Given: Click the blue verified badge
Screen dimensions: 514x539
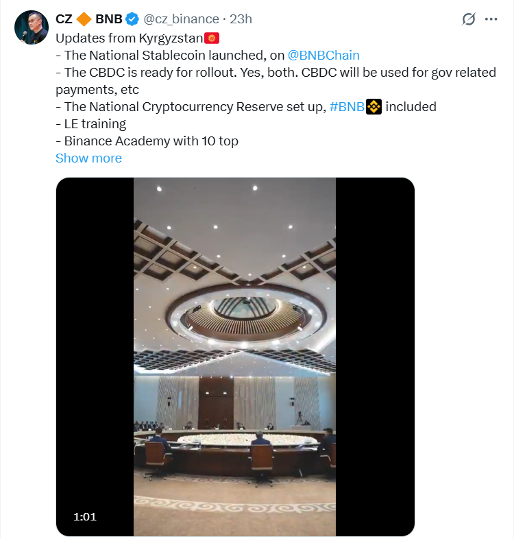Looking at the screenshot, I should tap(133, 19).
